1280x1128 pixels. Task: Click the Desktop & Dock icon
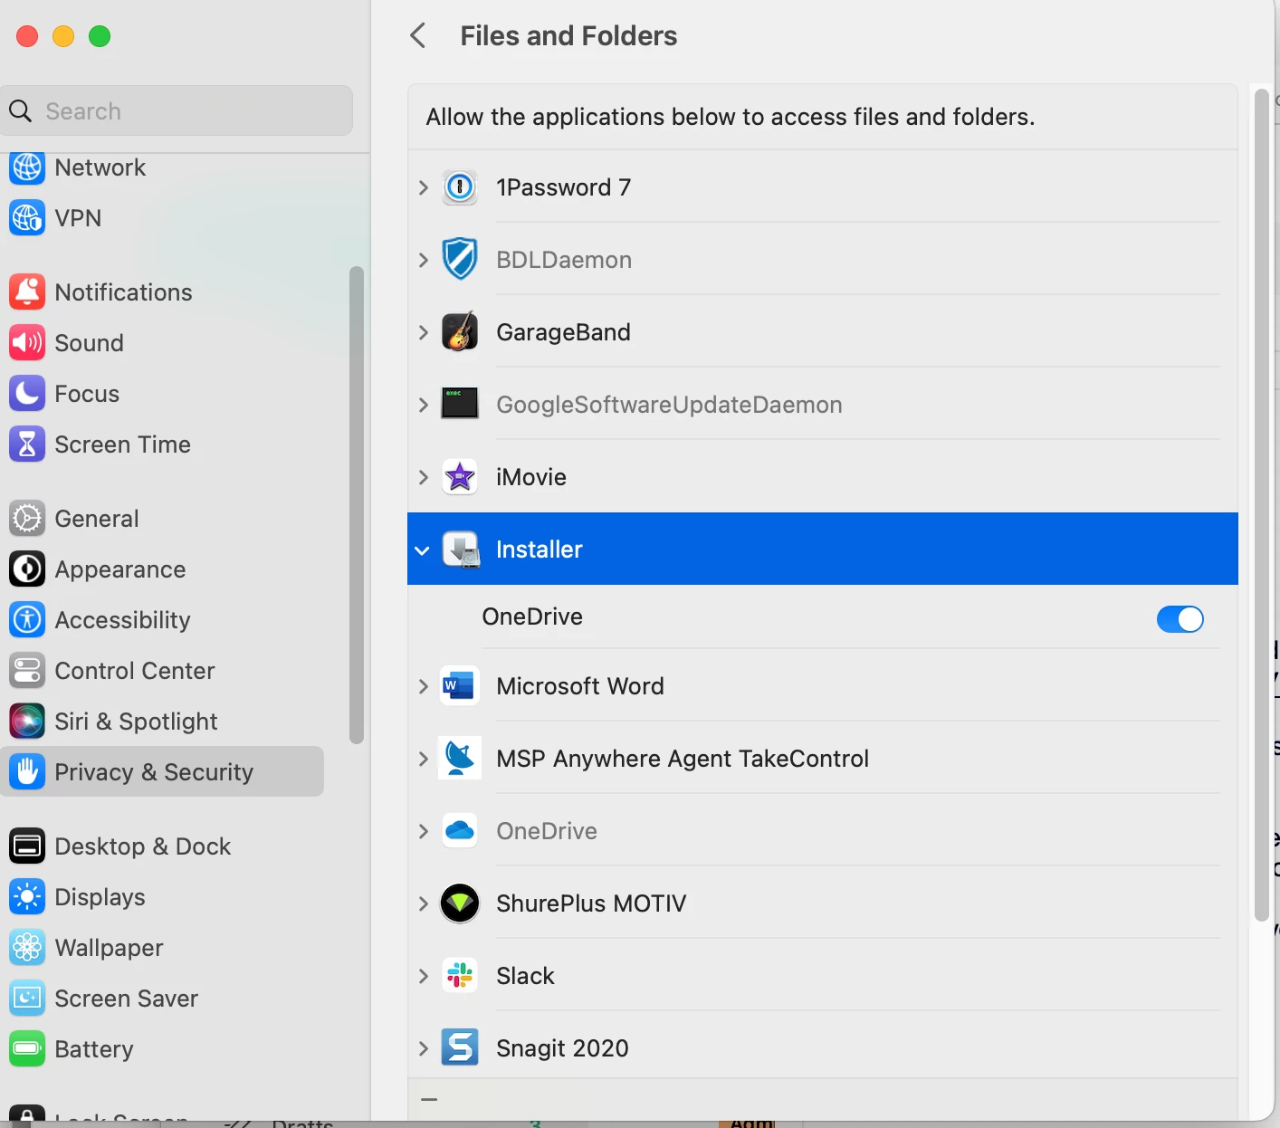(x=27, y=846)
